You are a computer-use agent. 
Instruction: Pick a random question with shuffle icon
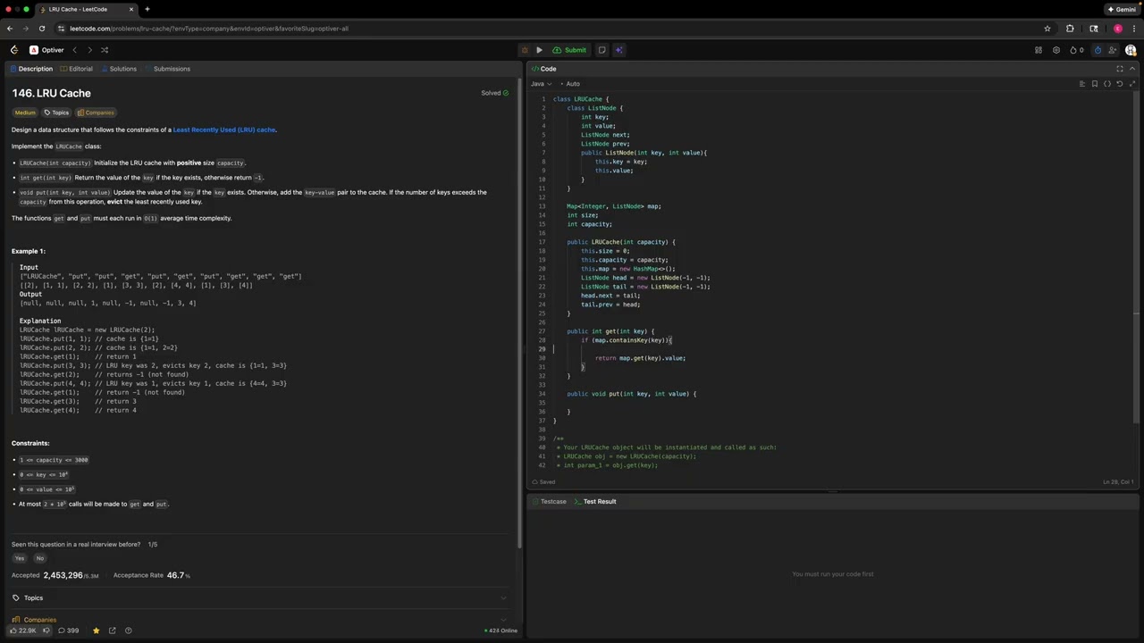(x=105, y=50)
